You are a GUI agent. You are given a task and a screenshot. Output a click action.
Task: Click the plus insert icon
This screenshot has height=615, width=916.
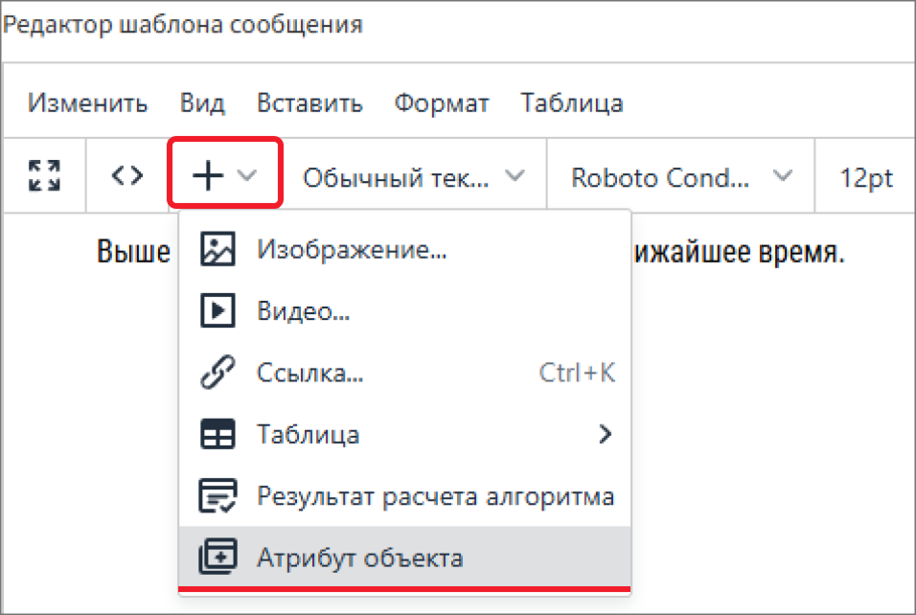coord(208,175)
